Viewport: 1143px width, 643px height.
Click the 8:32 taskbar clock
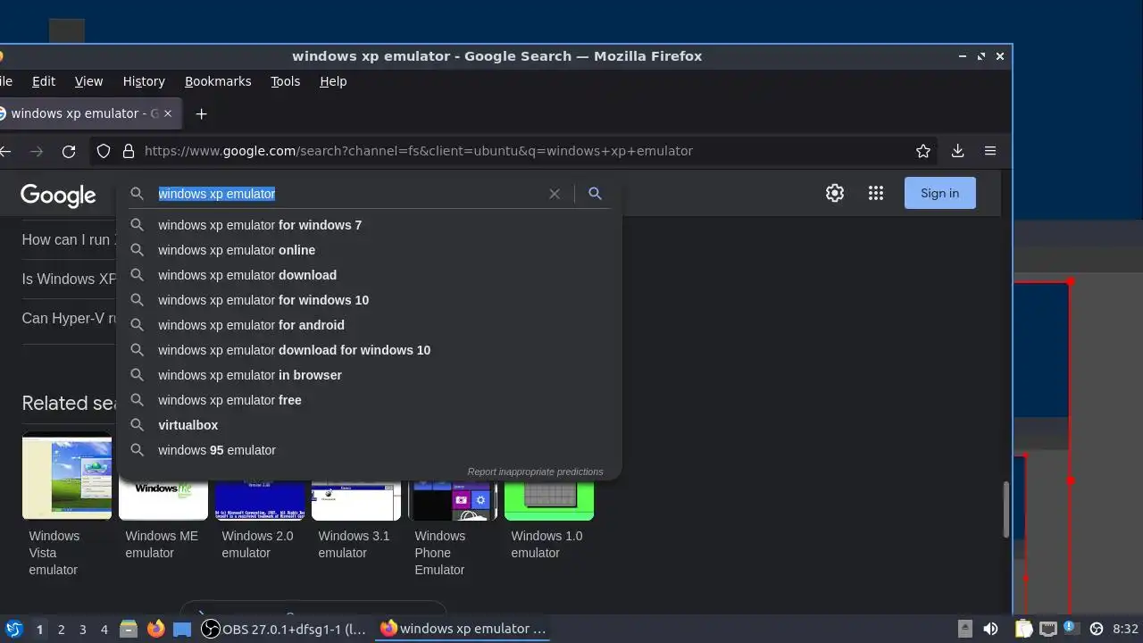[1125, 629]
